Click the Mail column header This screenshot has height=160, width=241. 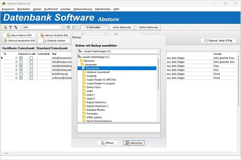coord(54,54)
